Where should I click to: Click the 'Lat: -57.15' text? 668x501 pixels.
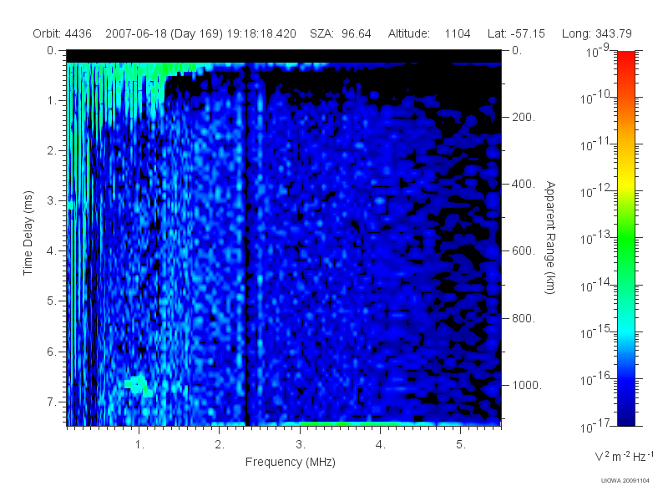click(x=516, y=33)
